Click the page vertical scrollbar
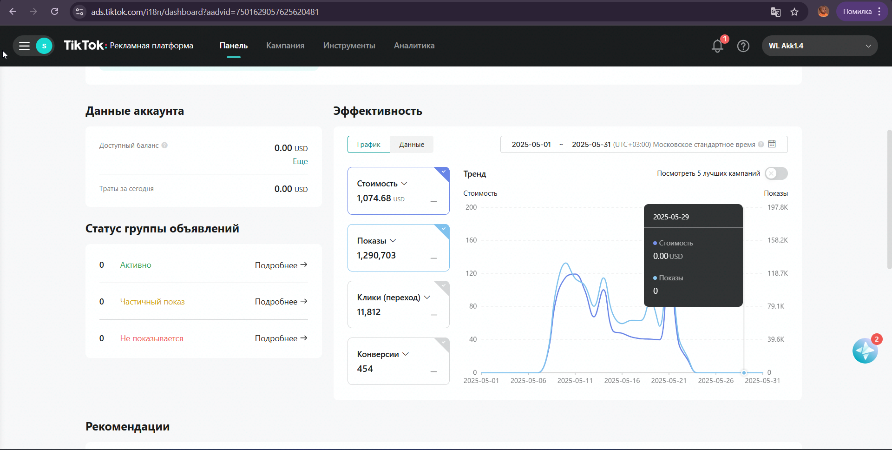 tap(889, 199)
